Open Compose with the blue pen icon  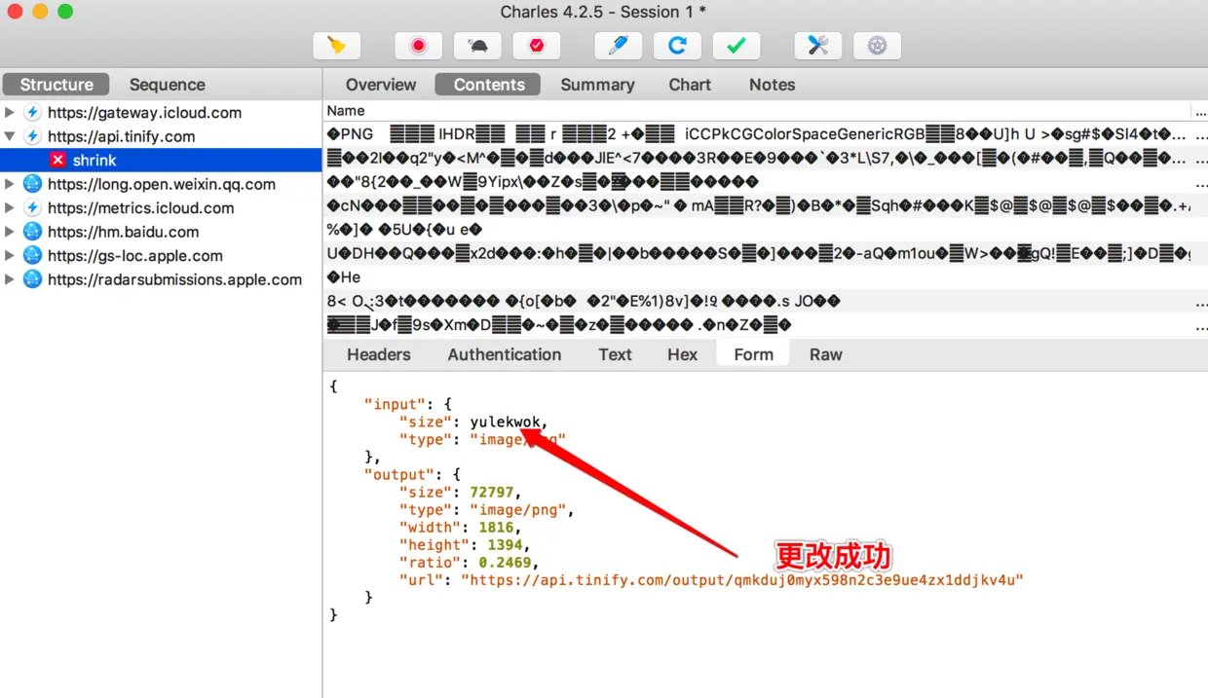point(619,46)
